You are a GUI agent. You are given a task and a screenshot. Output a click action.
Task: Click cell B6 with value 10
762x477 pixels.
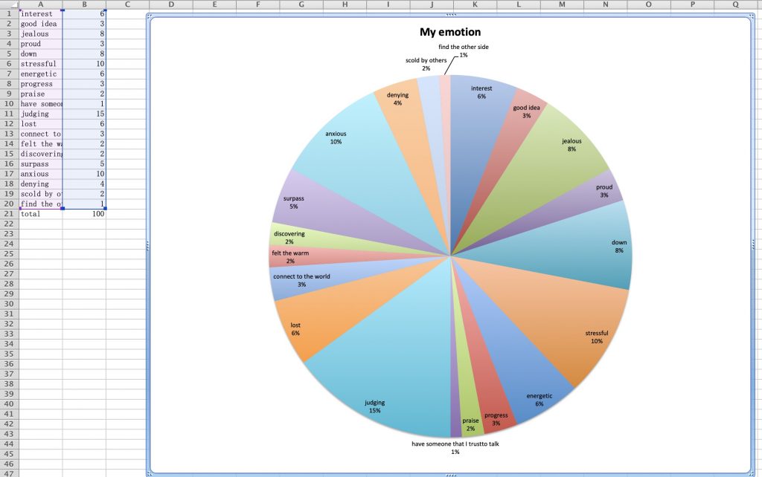[84, 64]
